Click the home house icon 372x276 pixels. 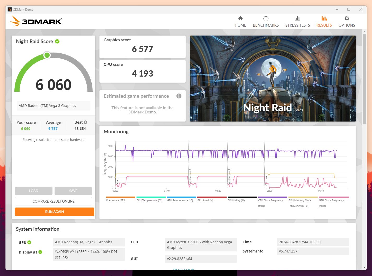click(x=240, y=18)
